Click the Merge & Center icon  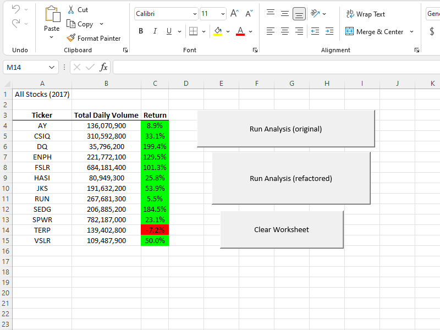(x=349, y=32)
